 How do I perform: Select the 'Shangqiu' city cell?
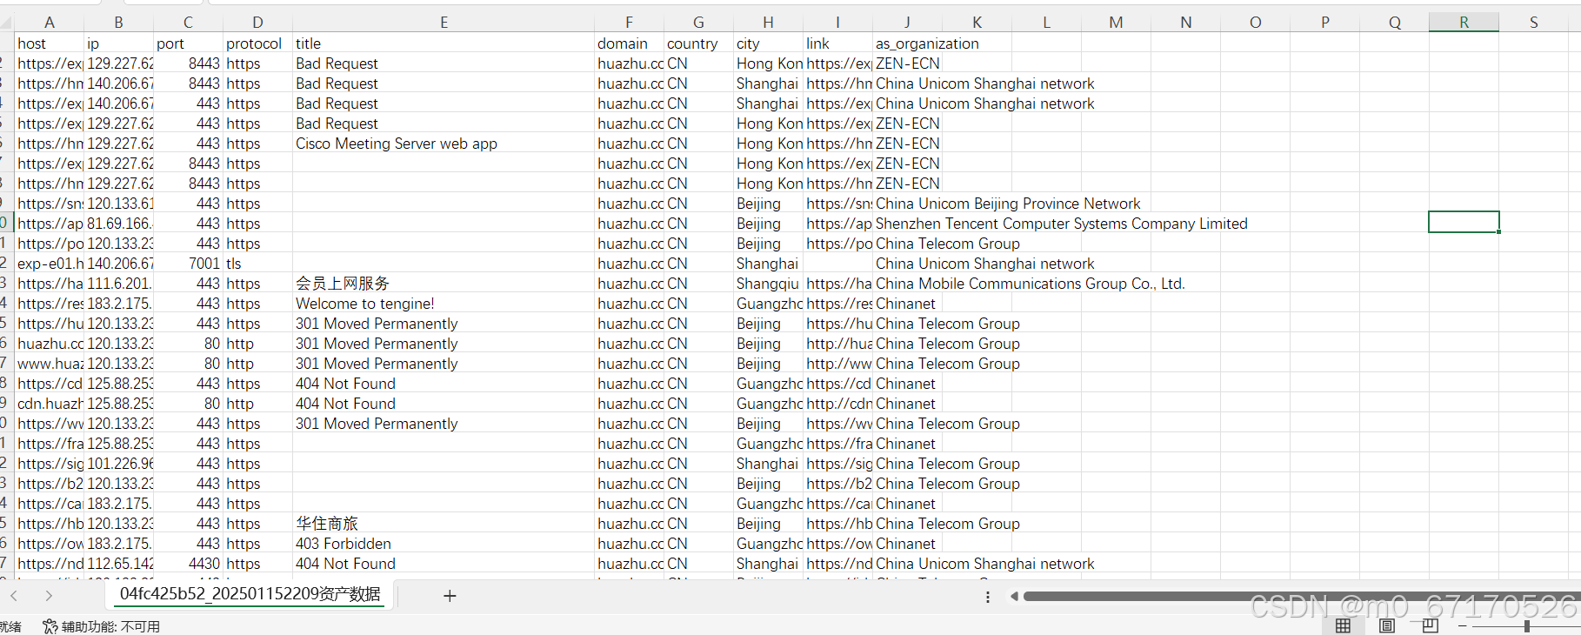769,284
